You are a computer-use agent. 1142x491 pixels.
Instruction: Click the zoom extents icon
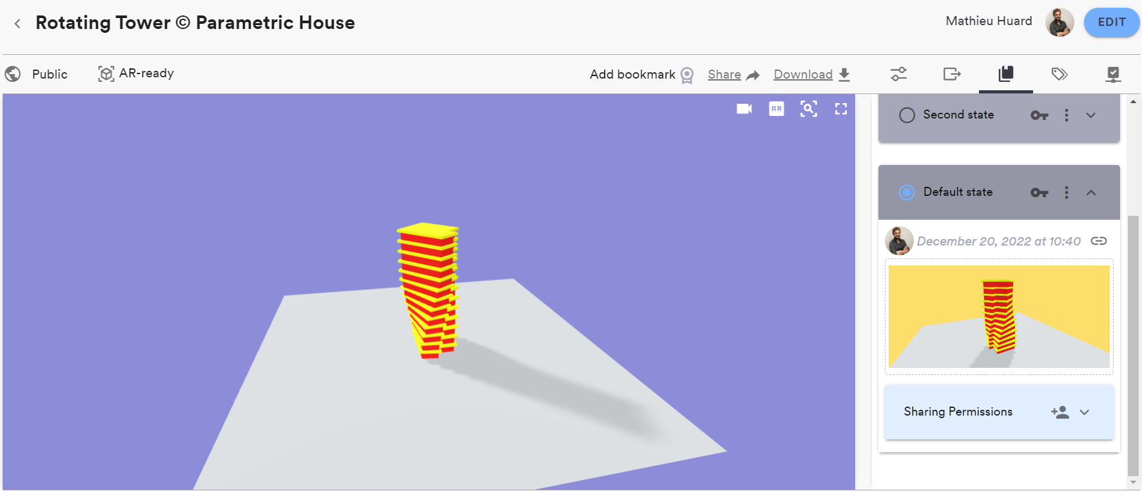[x=809, y=109]
